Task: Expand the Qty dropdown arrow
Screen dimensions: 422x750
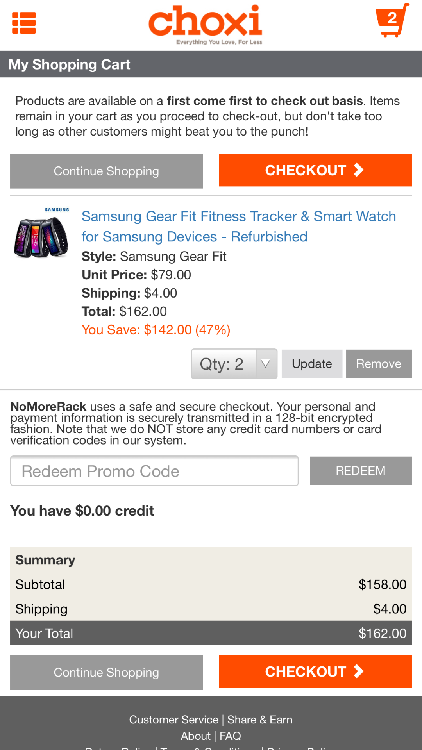Action: pos(266,364)
